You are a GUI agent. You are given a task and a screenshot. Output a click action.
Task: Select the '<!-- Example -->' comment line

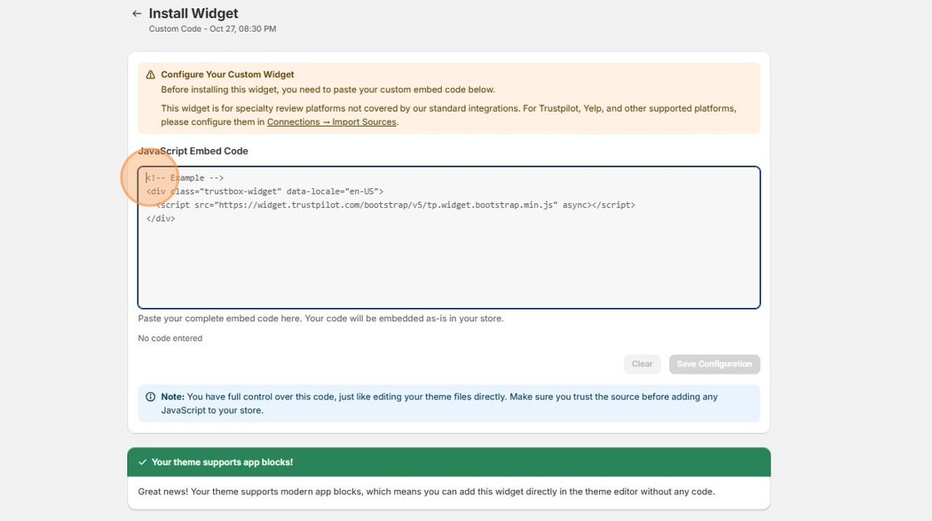point(184,177)
